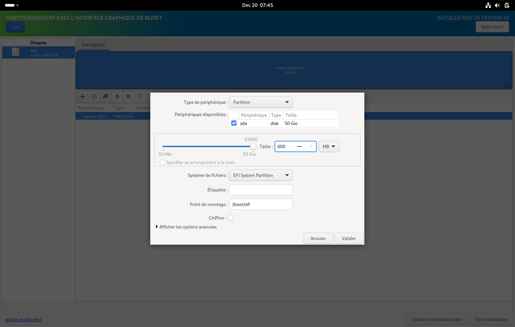The image size is (515, 327).
Task: Enable the Chiffrer encryption checkbox
Action: (231, 218)
